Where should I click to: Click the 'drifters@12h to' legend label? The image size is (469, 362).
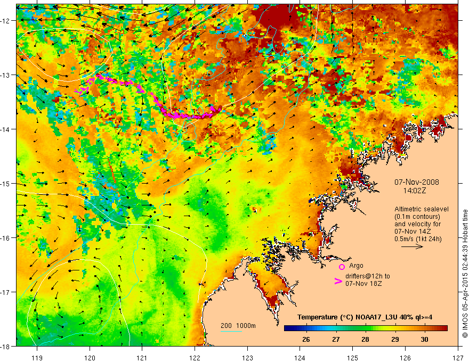[x=368, y=276]
